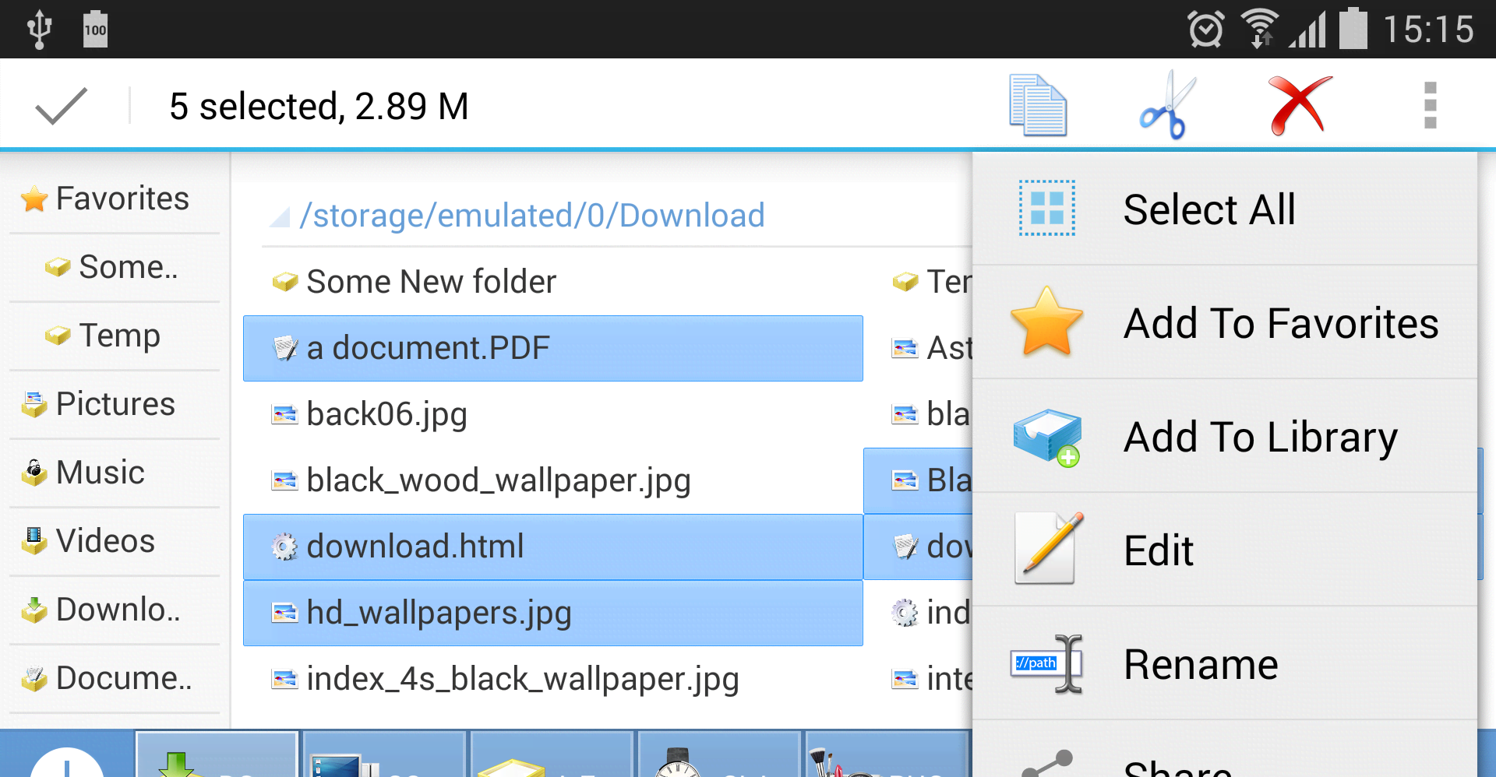This screenshot has height=777, width=1496.
Task: Tap the alarm clock status icon
Action: 1205,30
